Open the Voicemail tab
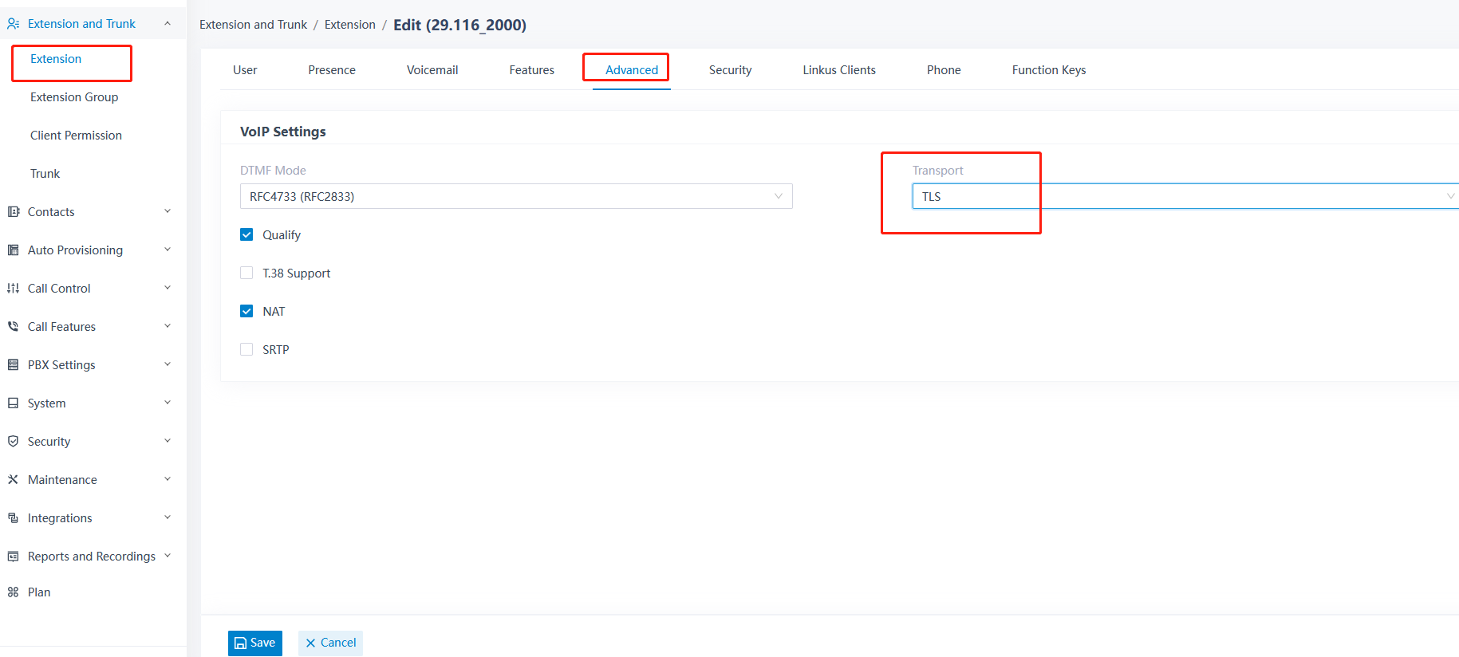Image resolution: width=1459 pixels, height=657 pixels. point(432,70)
